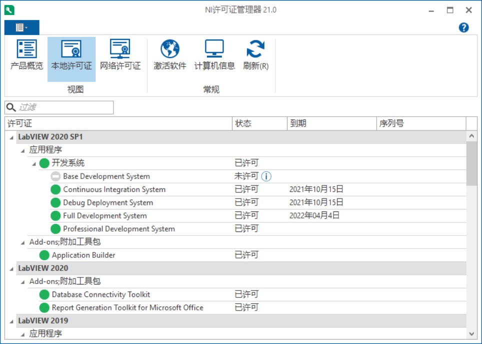Collapse the LabVIEW 2020 group
Screen dimensions: 482x344
coord(11,269)
